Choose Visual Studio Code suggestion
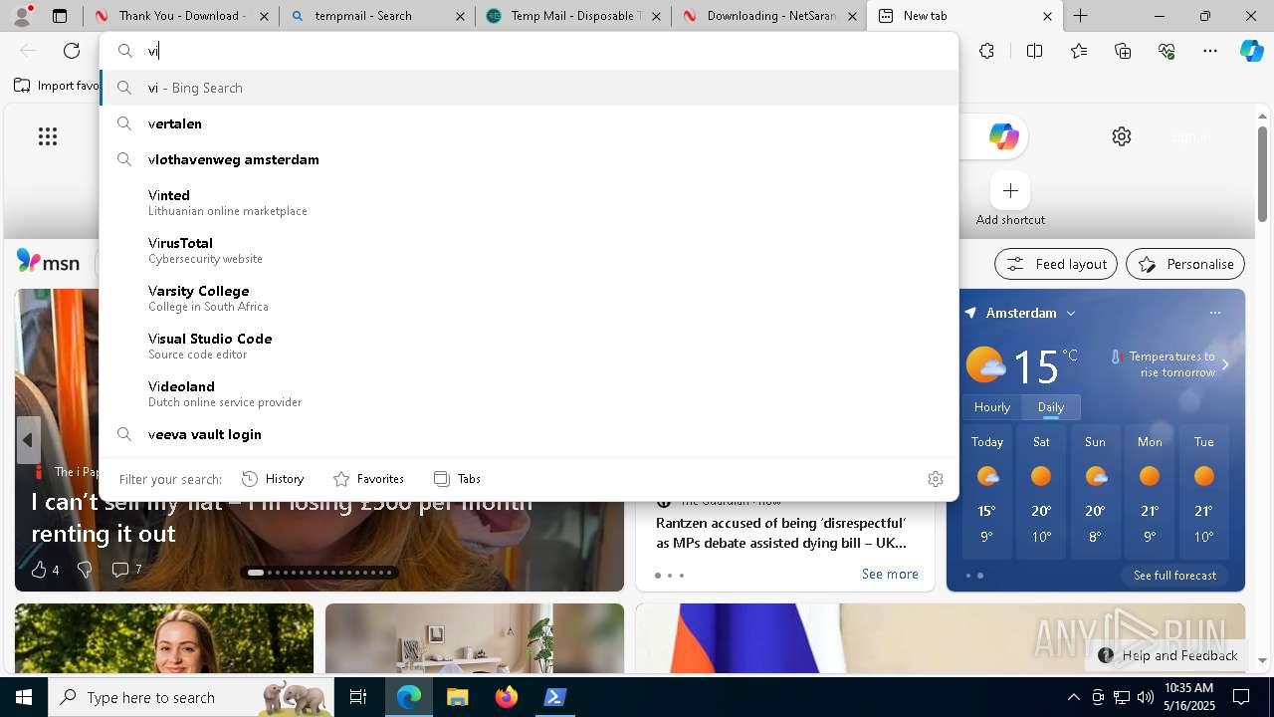This screenshot has width=1274, height=717. [x=529, y=346]
